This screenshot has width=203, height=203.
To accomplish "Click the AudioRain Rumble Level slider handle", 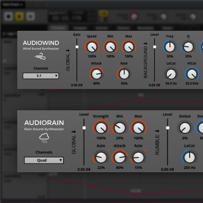I will click(x=167, y=128).
